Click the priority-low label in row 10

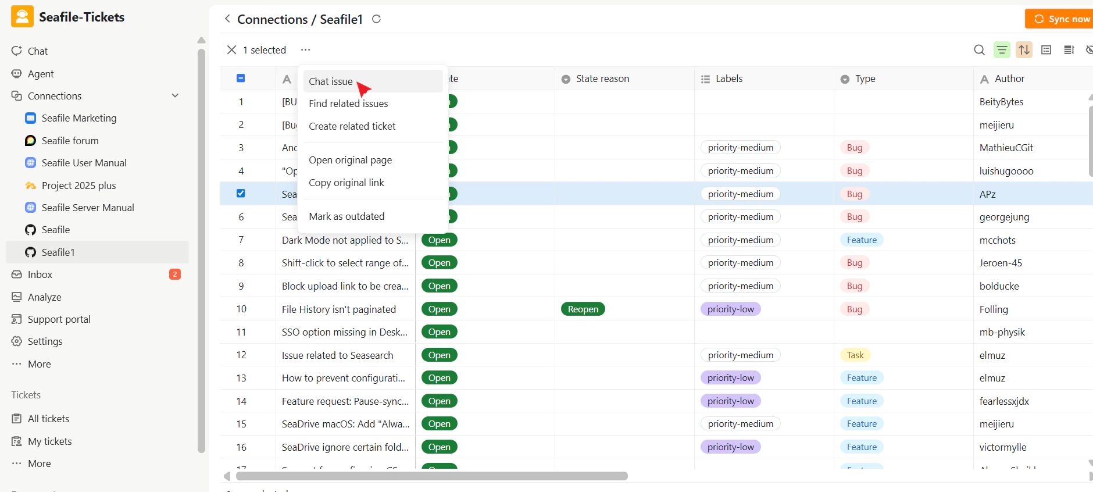[731, 309]
